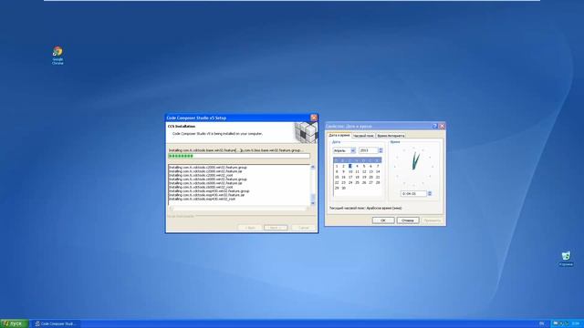Select day 29 in the calendar

337,189
